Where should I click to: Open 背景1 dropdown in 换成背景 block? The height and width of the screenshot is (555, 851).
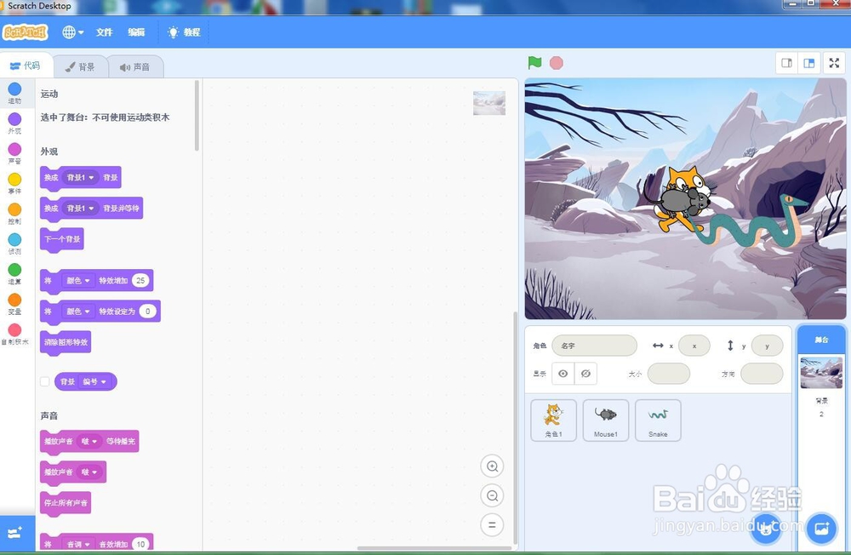tap(80, 178)
